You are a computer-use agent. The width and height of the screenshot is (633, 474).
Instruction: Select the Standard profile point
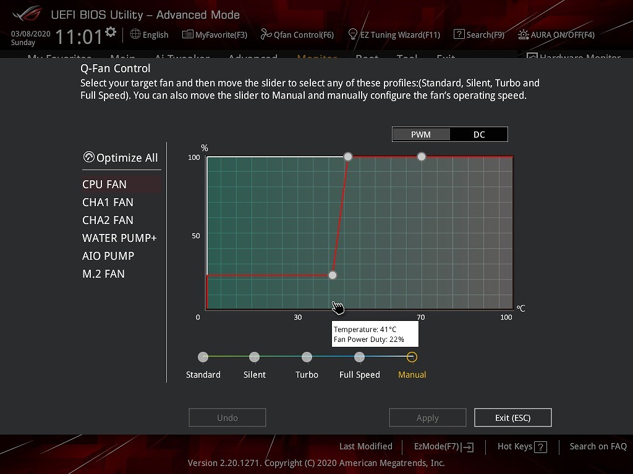[x=203, y=357]
